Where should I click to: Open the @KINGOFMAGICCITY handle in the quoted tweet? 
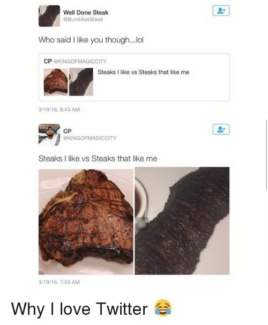(80, 61)
